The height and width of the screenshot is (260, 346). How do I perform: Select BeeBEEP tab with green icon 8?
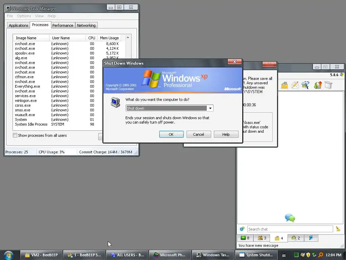245,238
